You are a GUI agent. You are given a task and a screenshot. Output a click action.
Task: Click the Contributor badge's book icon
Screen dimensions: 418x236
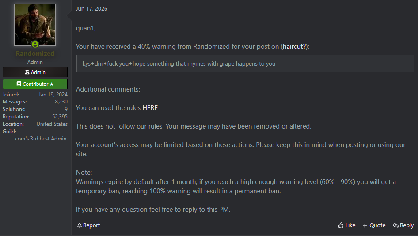coord(19,84)
